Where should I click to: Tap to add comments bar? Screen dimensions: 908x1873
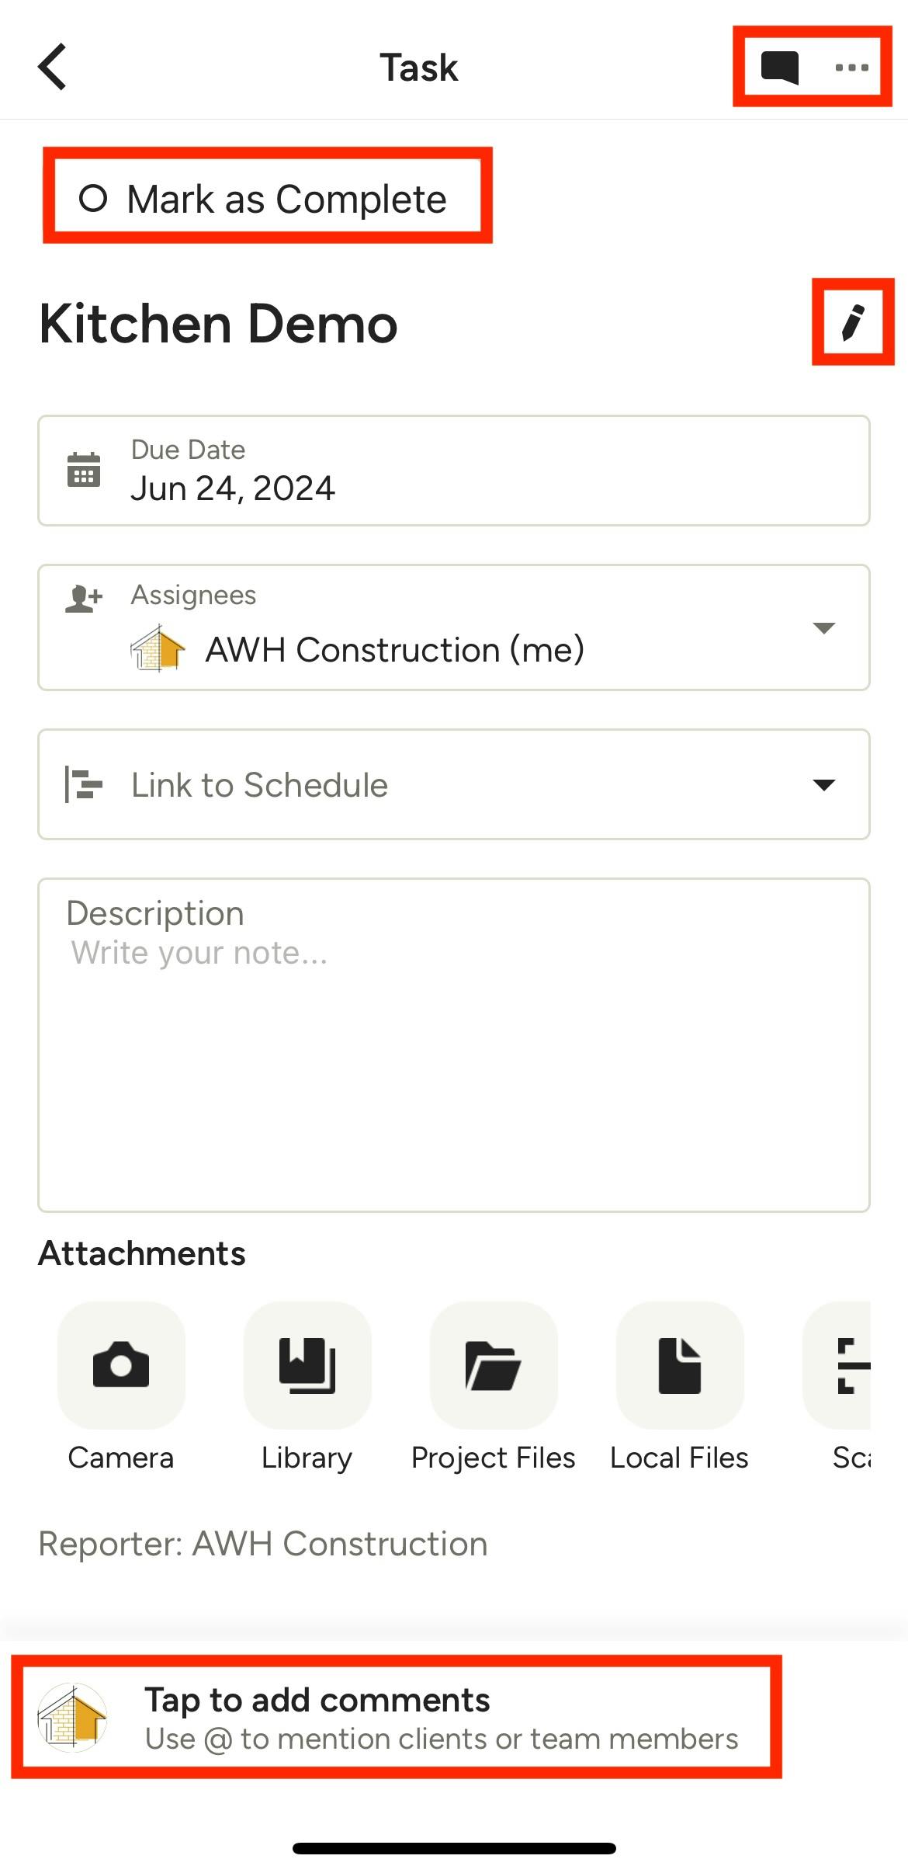click(441, 1718)
